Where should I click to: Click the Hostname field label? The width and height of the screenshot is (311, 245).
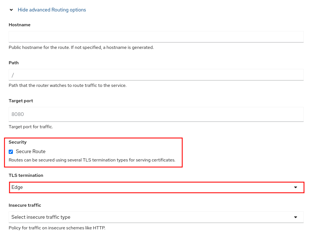pyautogui.click(x=20, y=25)
